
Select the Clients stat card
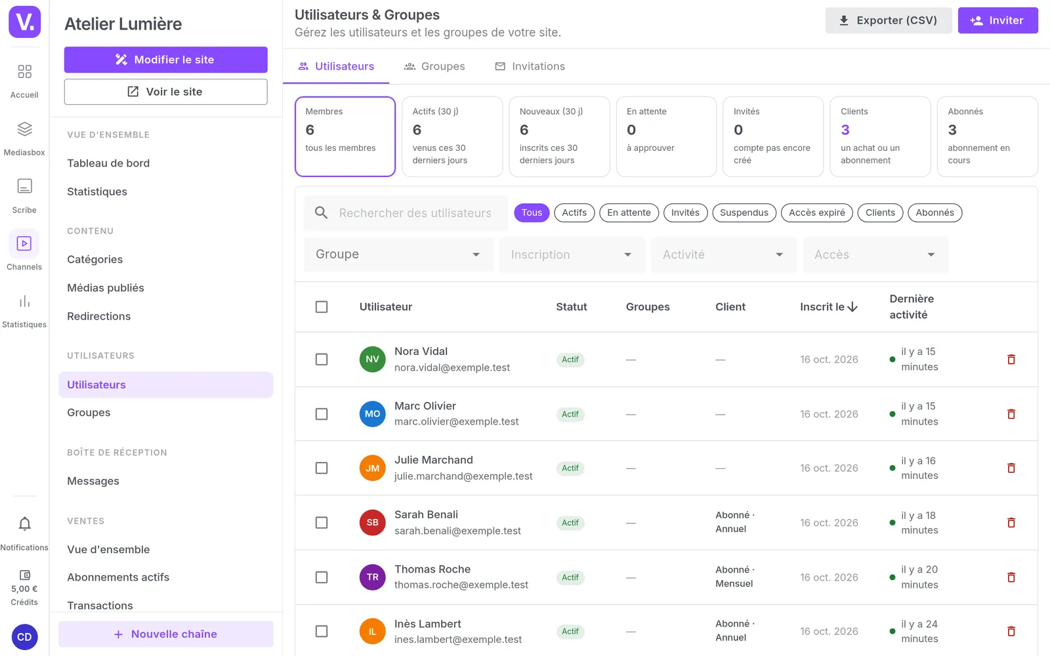tap(880, 136)
